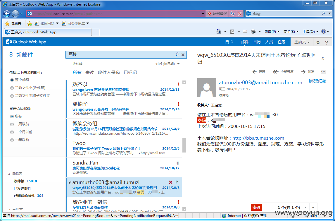Select the 一个月以前 radio option
Screen dimensions: 335x221
[12, 132]
